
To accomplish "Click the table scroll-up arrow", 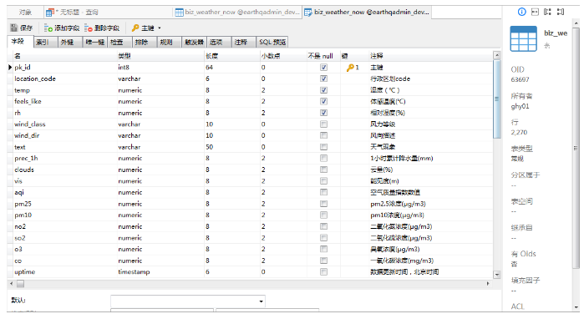I will click(x=497, y=55).
